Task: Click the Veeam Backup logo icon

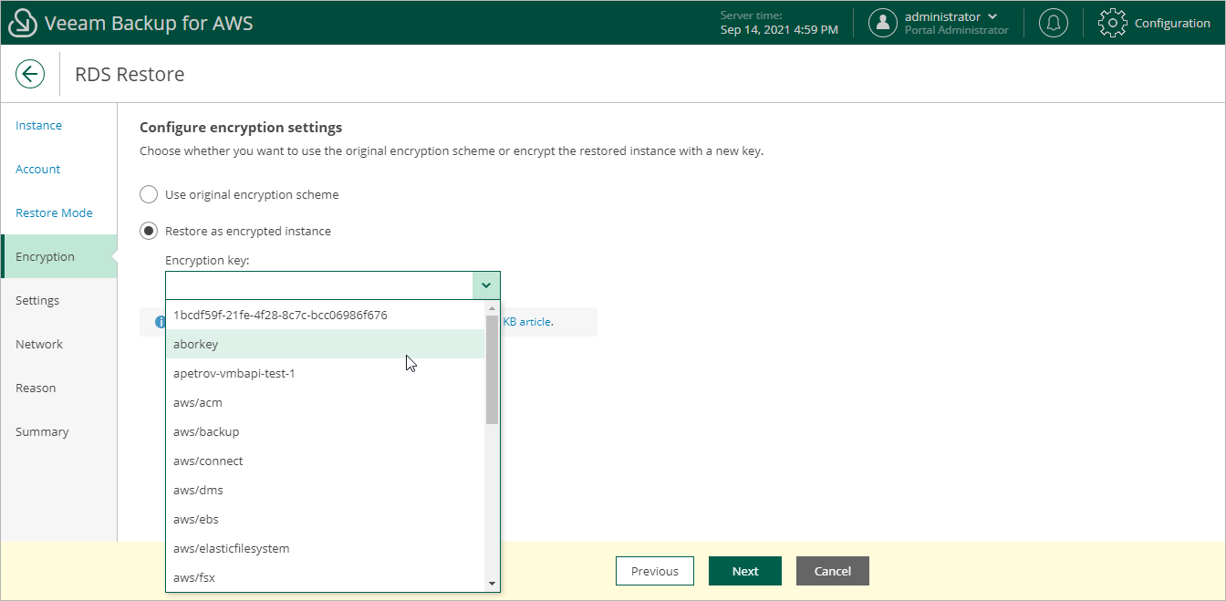Action: (x=22, y=23)
